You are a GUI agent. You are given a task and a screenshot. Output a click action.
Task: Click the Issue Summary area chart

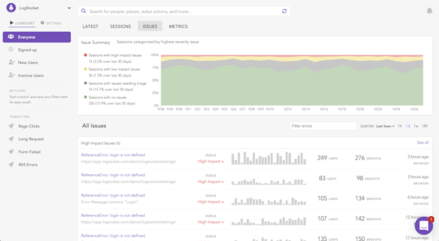[x=292, y=80]
